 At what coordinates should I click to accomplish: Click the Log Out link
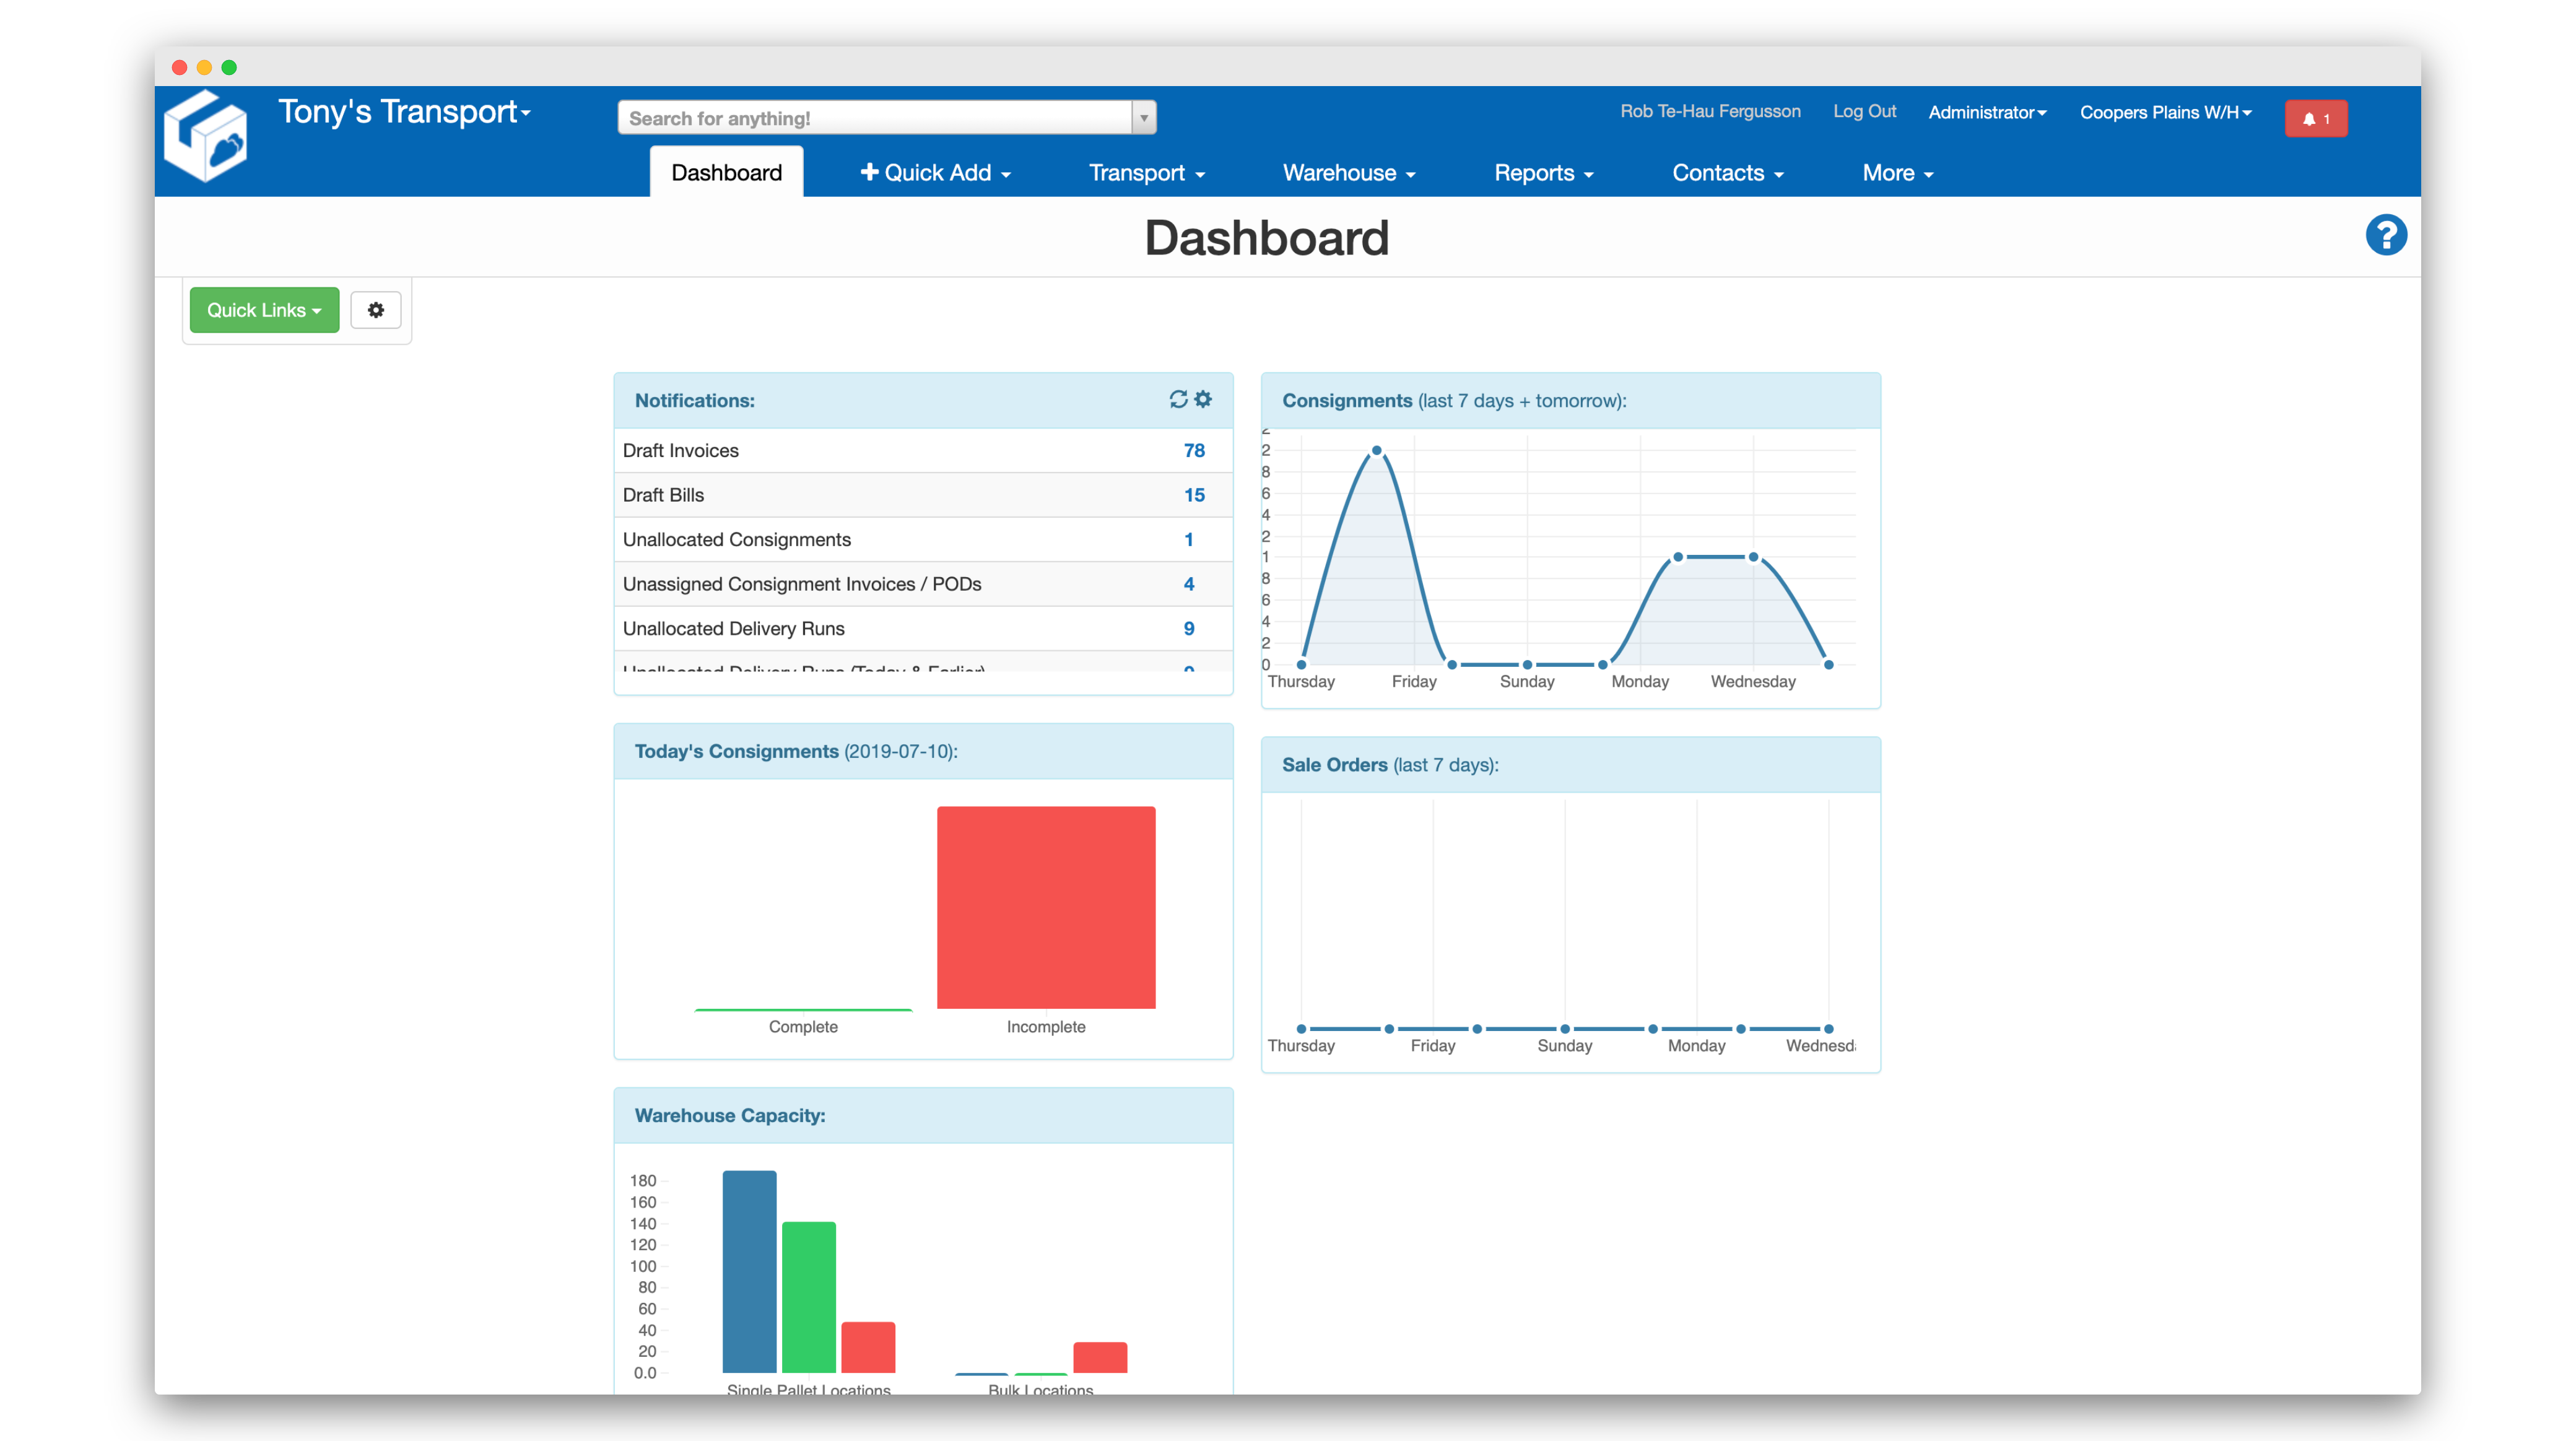pyautogui.click(x=1864, y=111)
